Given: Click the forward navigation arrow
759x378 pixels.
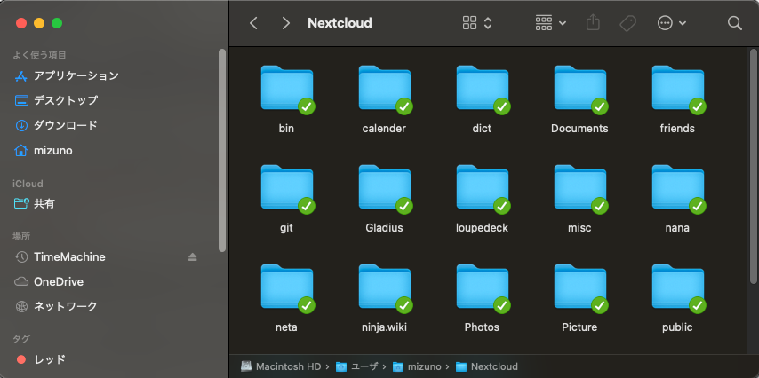Looking at the screenshot, I should [285, 23].
